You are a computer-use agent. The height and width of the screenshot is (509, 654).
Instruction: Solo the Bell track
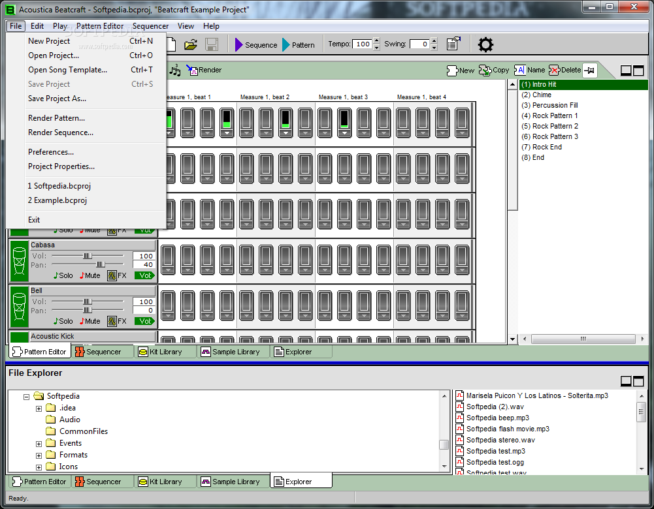(63, 321)
